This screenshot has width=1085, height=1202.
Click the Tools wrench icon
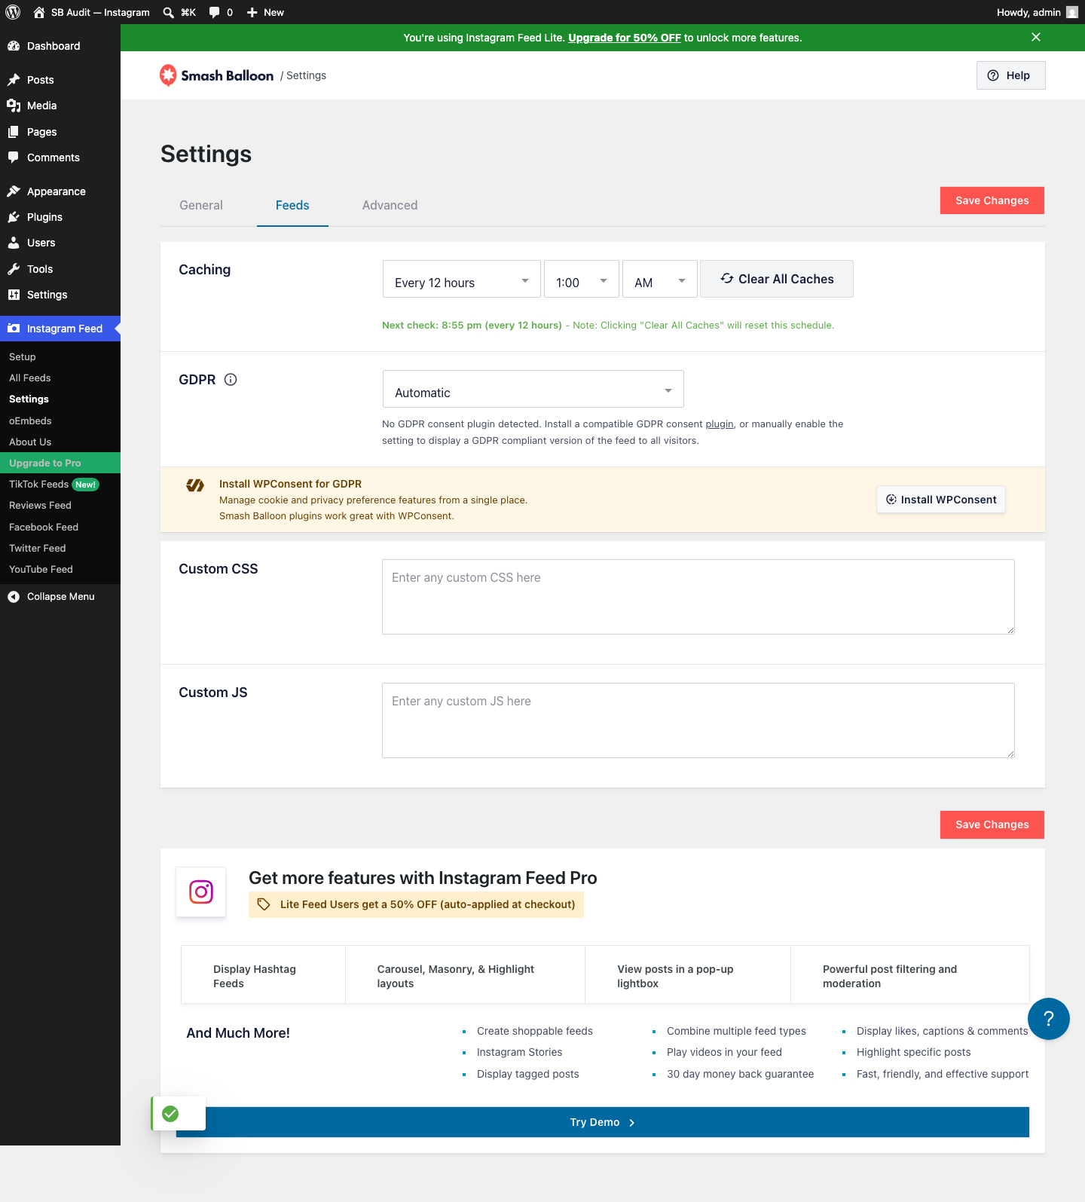coord(14,269)
